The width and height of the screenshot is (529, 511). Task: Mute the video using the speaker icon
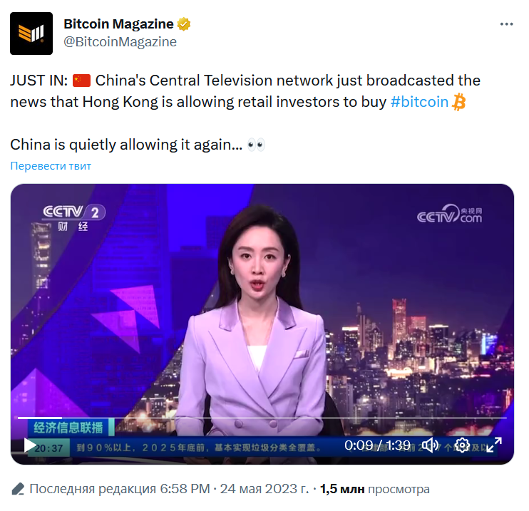pos(430,445)
